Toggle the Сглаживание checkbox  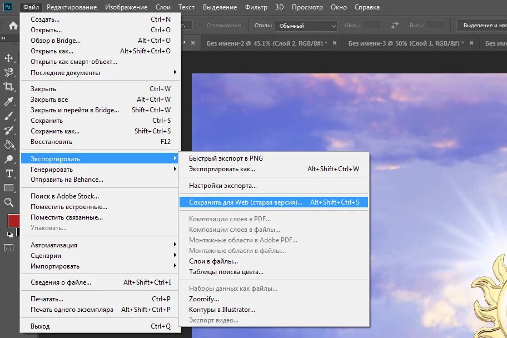click(201, 25)
